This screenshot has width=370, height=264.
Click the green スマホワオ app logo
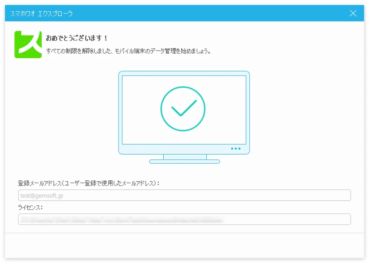pyautogui.click(x=28, y=45)
